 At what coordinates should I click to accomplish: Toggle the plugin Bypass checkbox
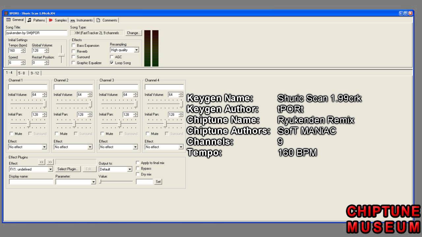point(138,169)
